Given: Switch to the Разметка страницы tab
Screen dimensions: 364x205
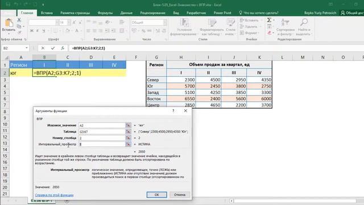Looking at the screenshot, I should [75, 13].
